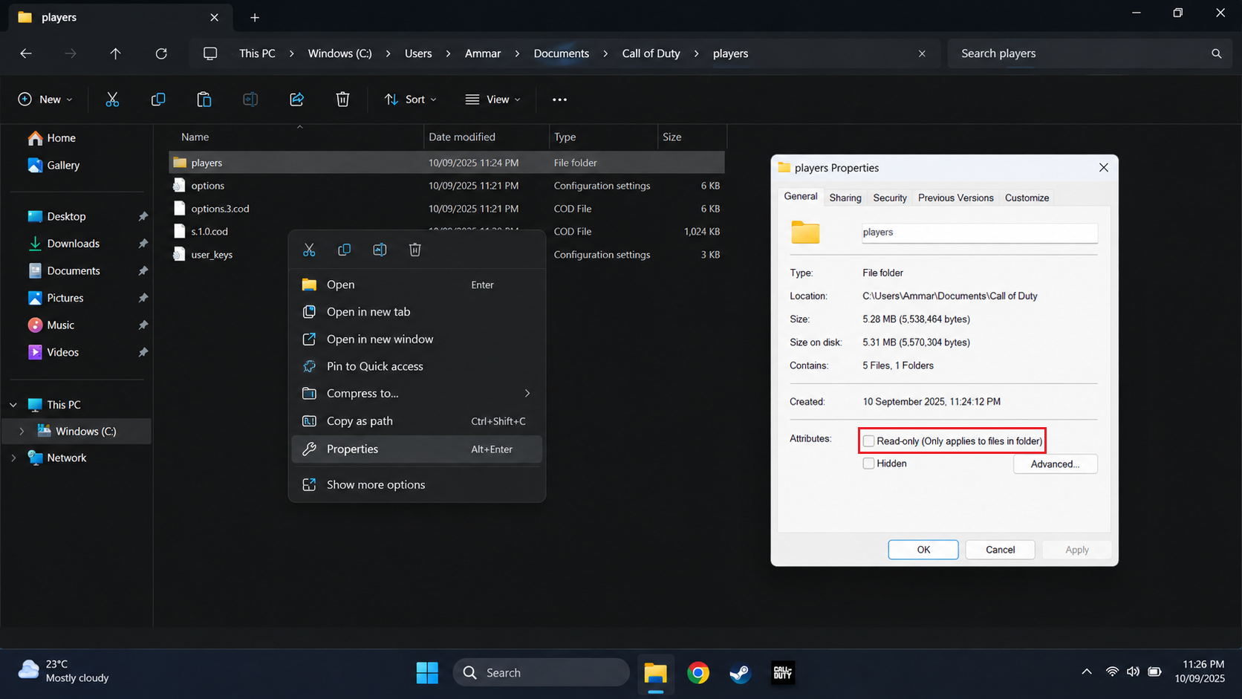
Task: Click the Delete trash icon in the toolbar
Action: point(342,100)
